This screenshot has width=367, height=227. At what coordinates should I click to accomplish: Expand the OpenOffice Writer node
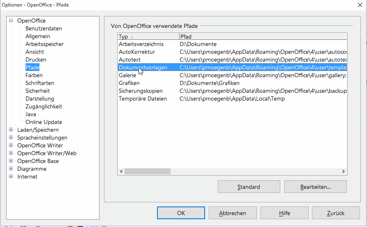(11, 146)
